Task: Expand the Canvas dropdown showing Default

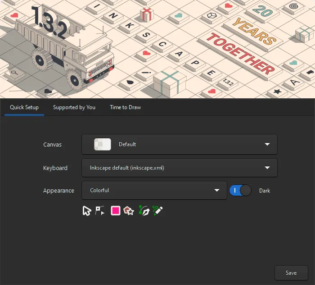Action: (180, 144)
